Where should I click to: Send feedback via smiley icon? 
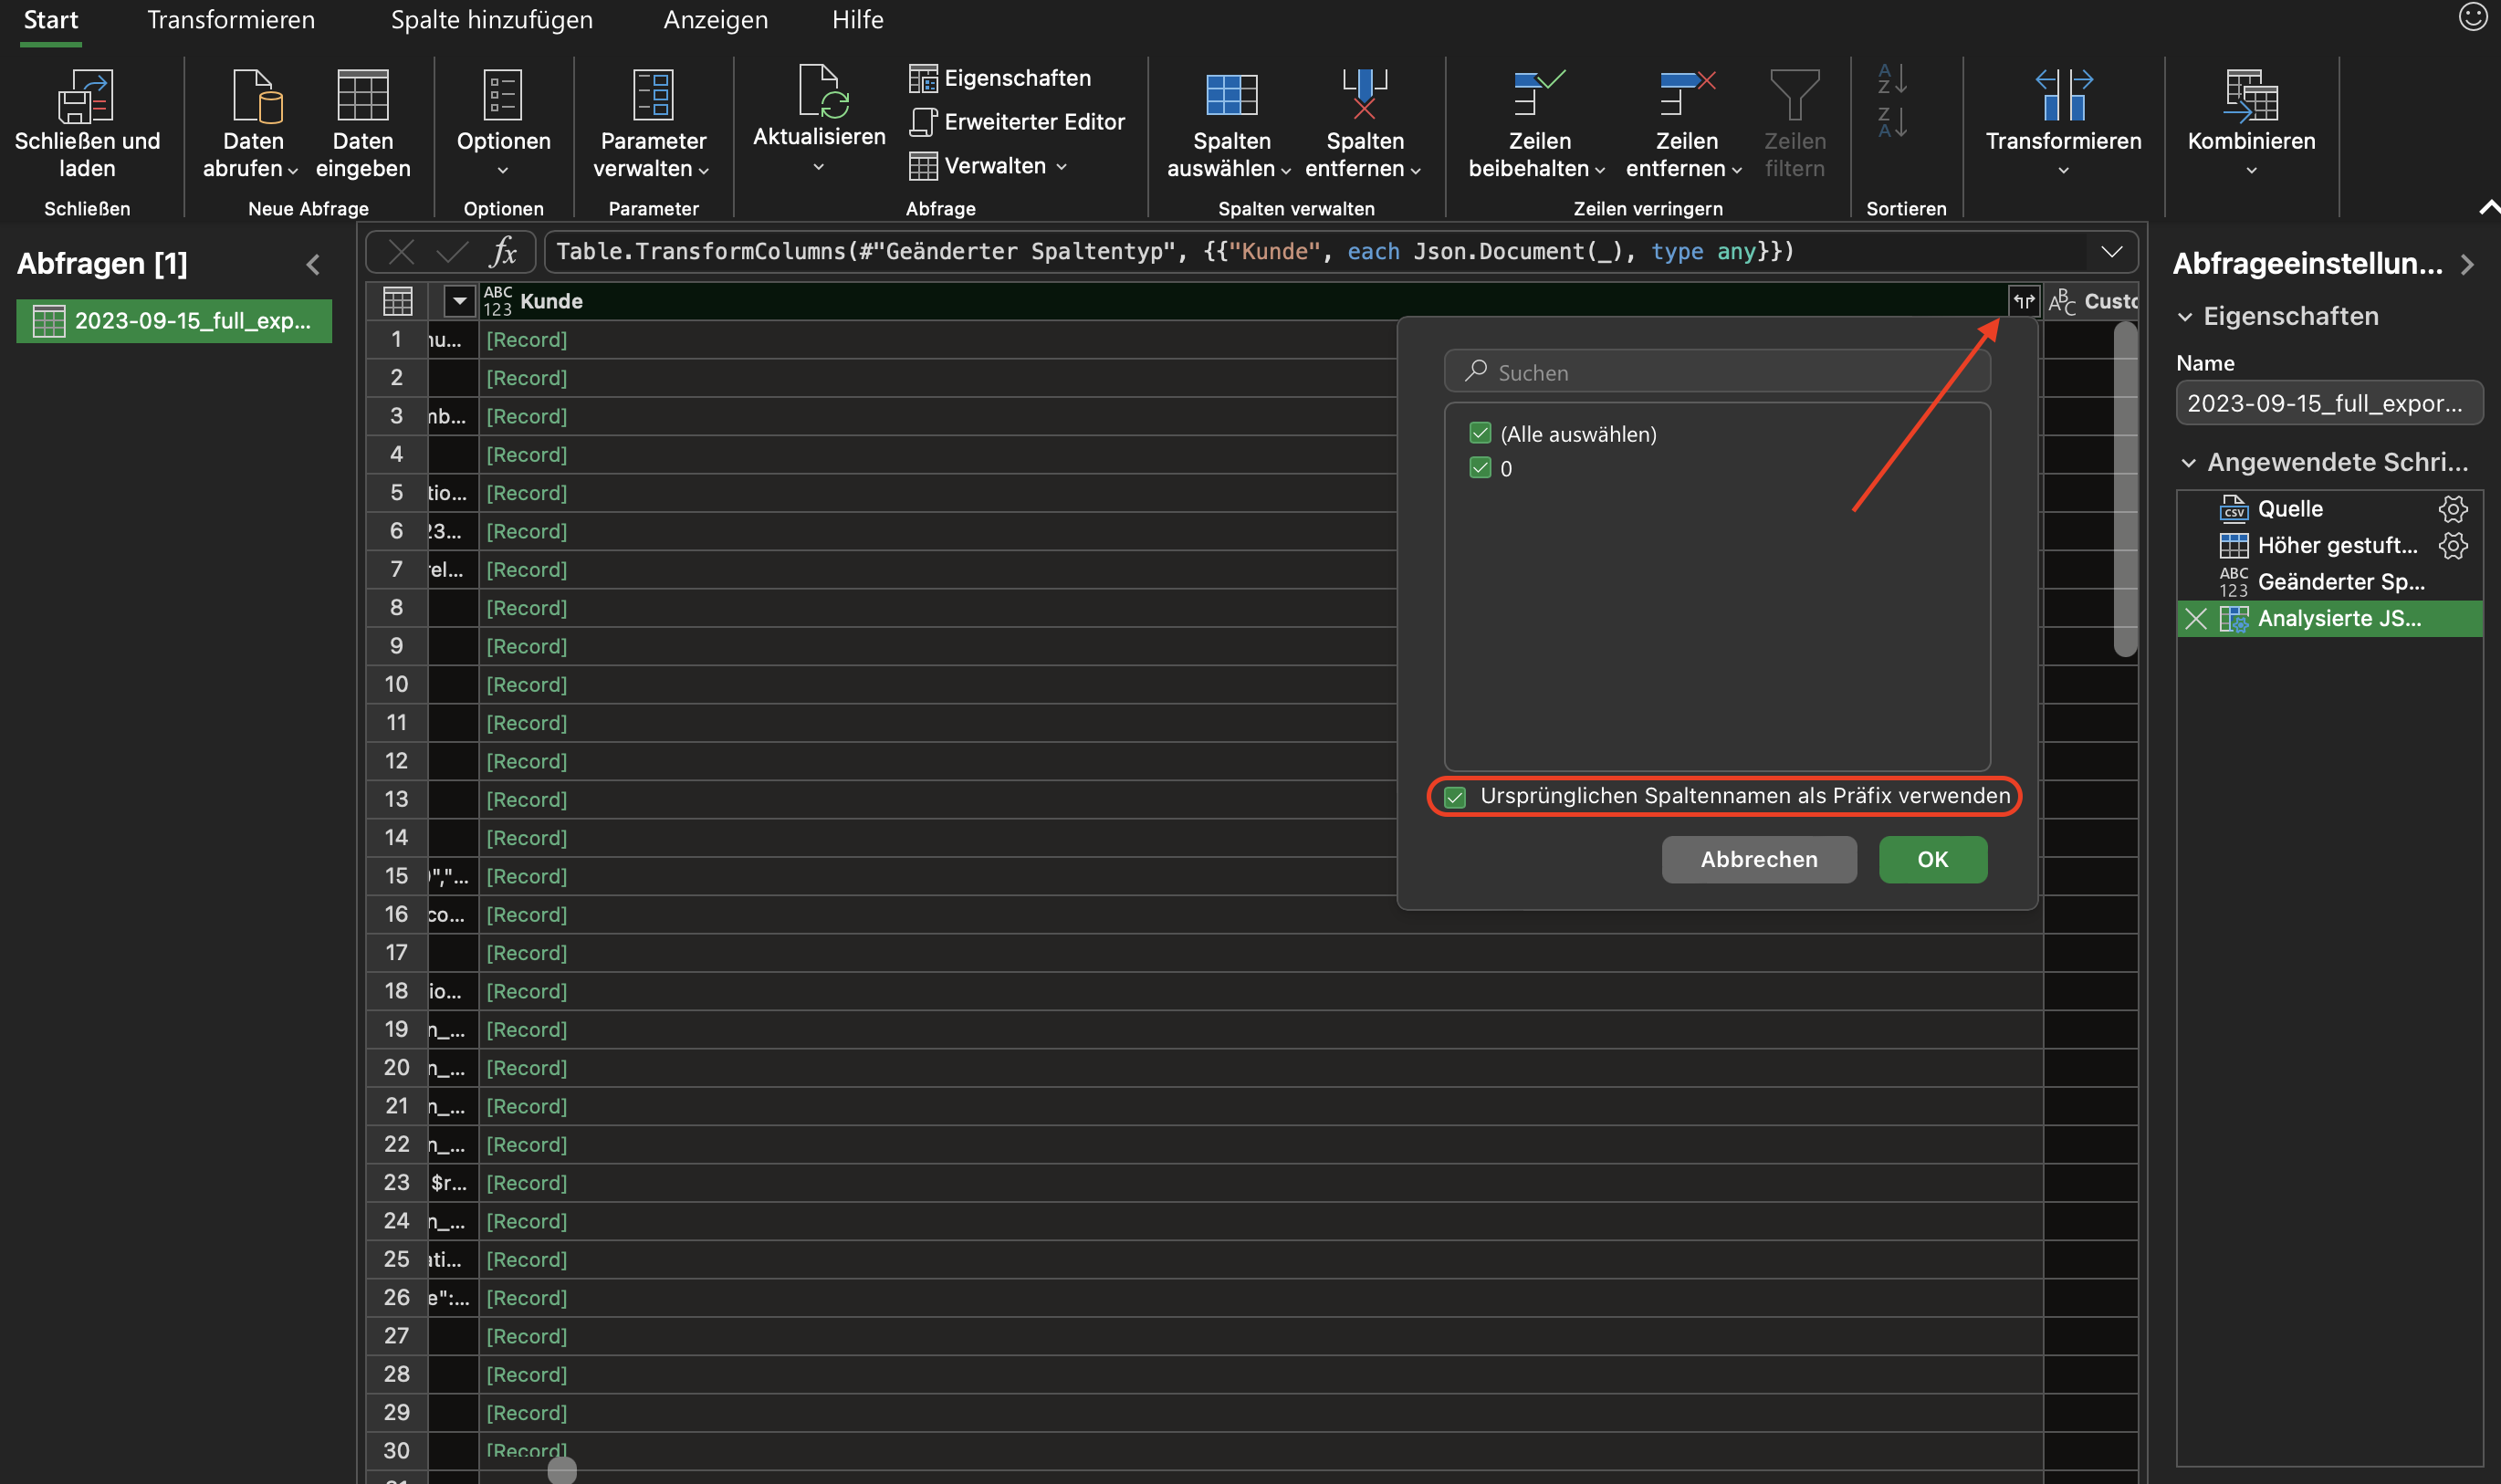pyautogui.click(x=2473, y=17)
